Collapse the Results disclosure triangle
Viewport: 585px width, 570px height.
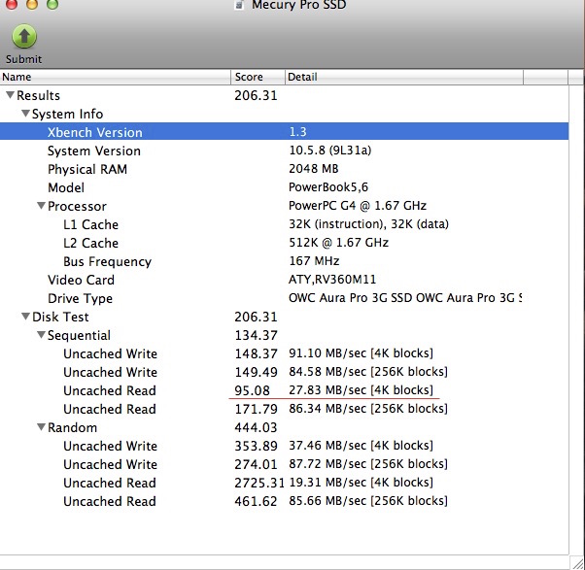[10, 95]
